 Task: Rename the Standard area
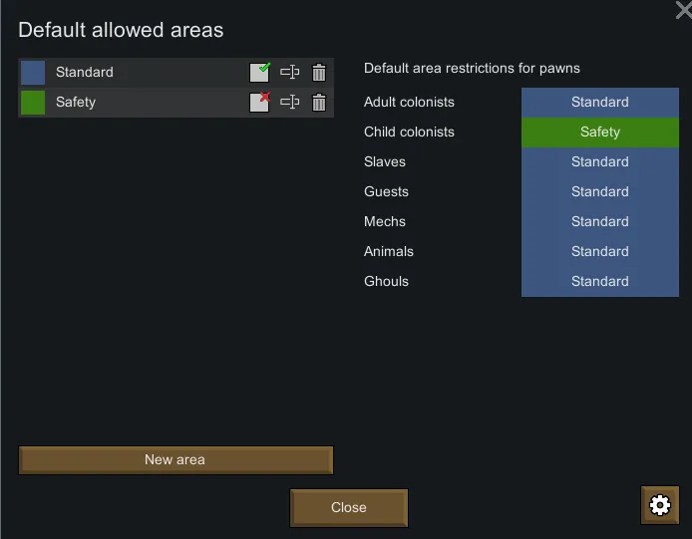(x=289, y=73)
